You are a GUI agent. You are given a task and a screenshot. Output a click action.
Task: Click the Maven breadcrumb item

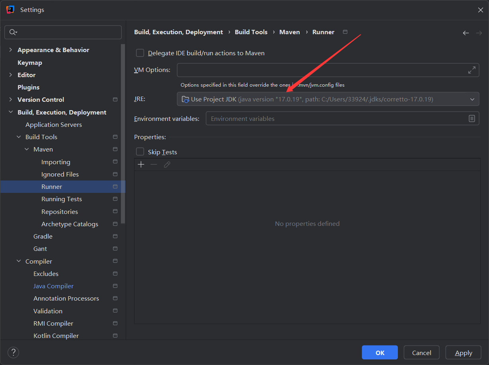click(290, 32)
